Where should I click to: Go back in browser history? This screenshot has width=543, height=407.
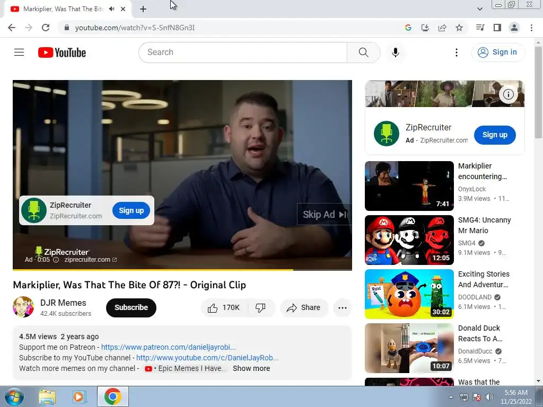(12, 28)
